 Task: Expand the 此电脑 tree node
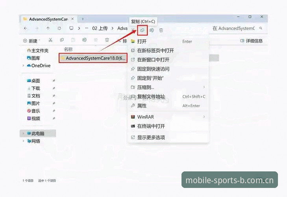[x=23, y=134]
